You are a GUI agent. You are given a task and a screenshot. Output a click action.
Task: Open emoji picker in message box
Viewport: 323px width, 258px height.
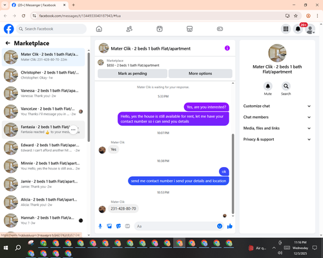(x=220, y=226)
